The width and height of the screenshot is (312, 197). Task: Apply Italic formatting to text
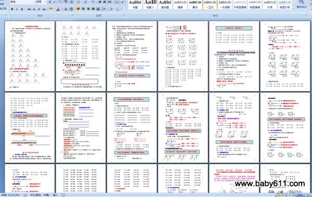(17, 9)
